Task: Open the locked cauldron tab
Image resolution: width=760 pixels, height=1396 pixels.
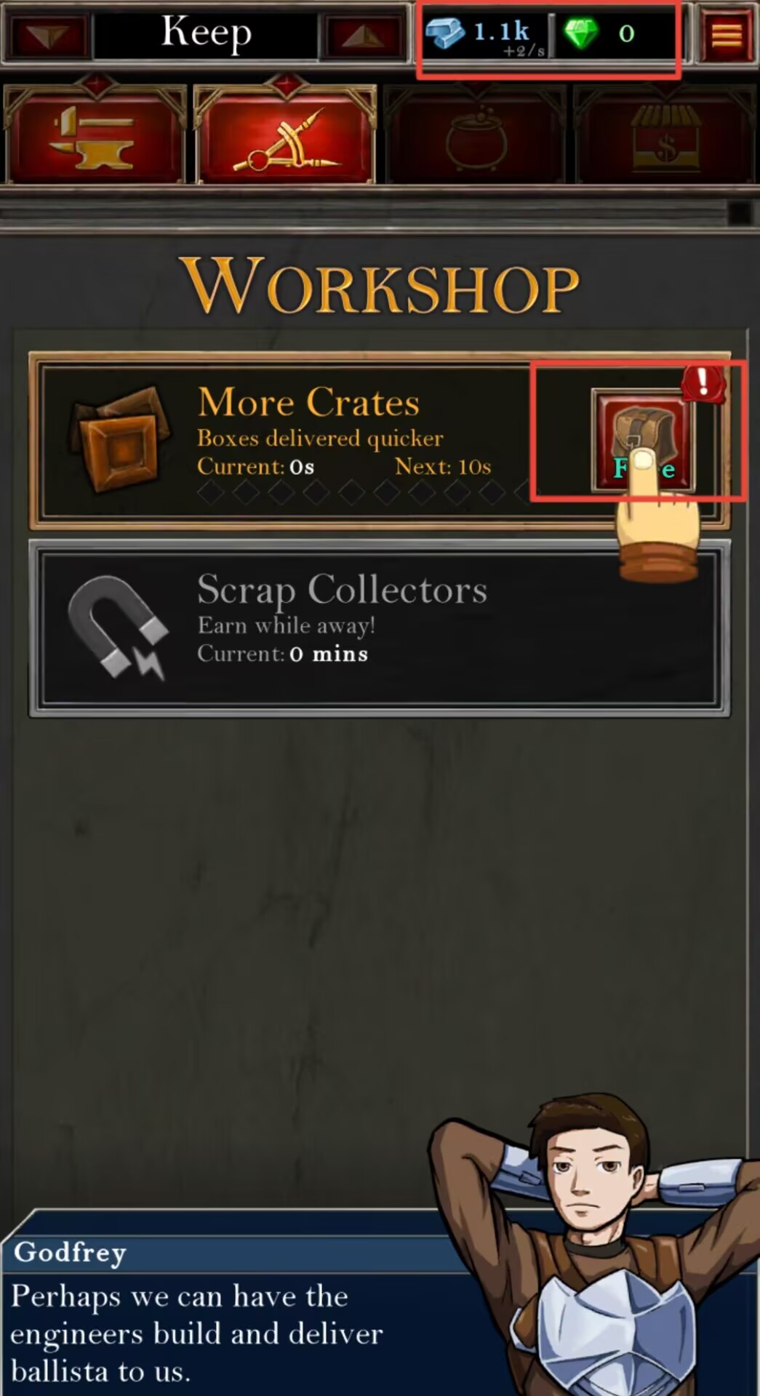Action: click(x=474, y=135)
